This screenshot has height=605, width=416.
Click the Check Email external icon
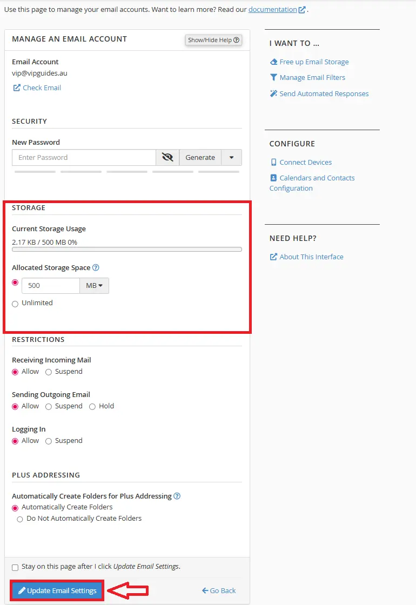pos(17,88)
